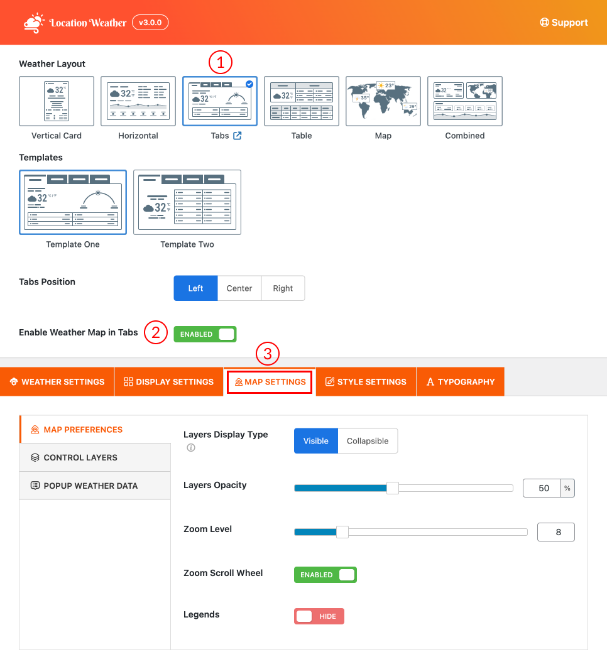Disable Weather Map in Tabs
Image resolution: width=607 pixels, height=669 pixels.
tap(205, 334)
